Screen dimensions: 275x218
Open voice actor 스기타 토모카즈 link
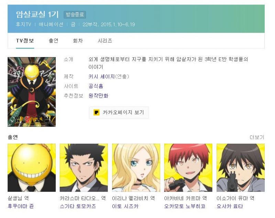click(x=78, y=206)
